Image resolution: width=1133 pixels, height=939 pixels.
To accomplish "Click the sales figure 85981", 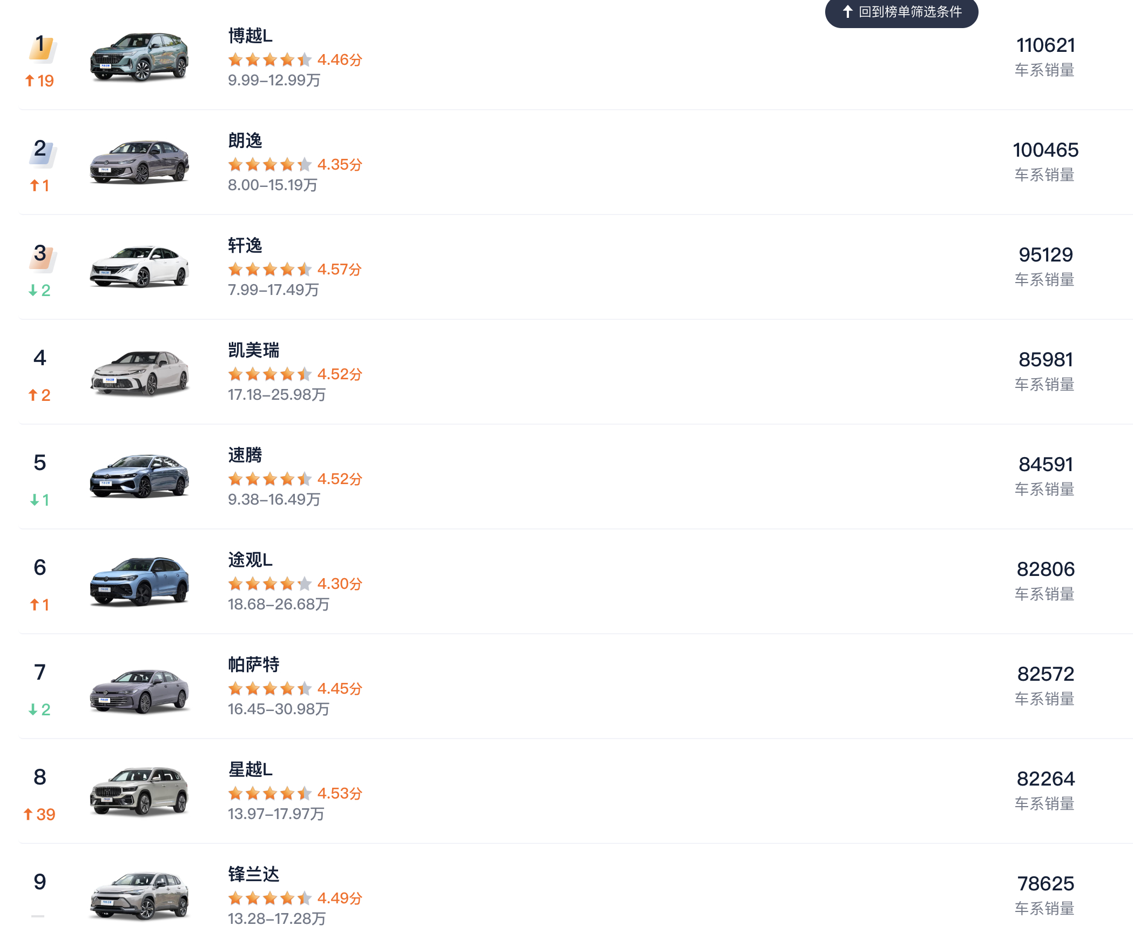I will [1046, 360].
